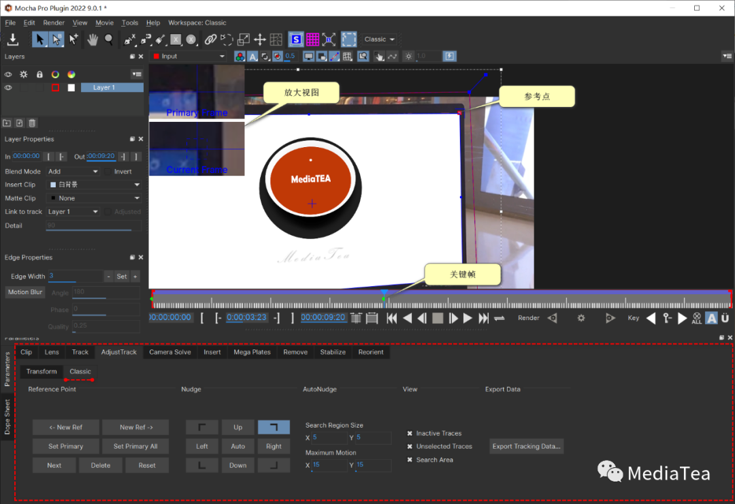
Task: Click the Duplicate layer icon
Action: tap(19, 123)
